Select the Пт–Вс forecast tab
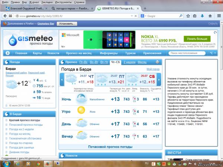 [83, 62]
